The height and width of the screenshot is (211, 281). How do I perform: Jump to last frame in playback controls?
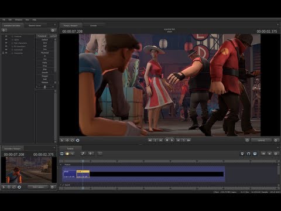pos(189,140)
